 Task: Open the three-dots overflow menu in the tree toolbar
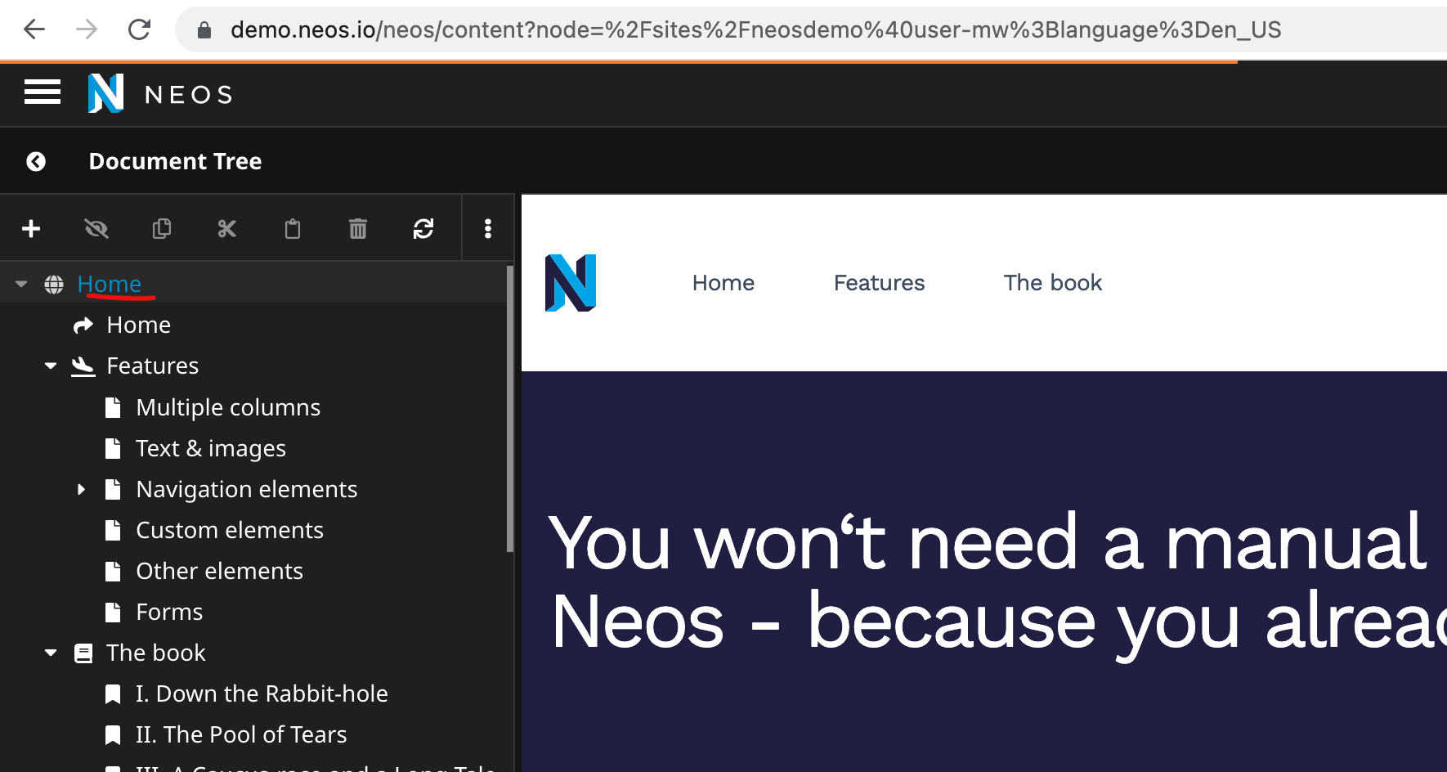[x=487, y=228]
